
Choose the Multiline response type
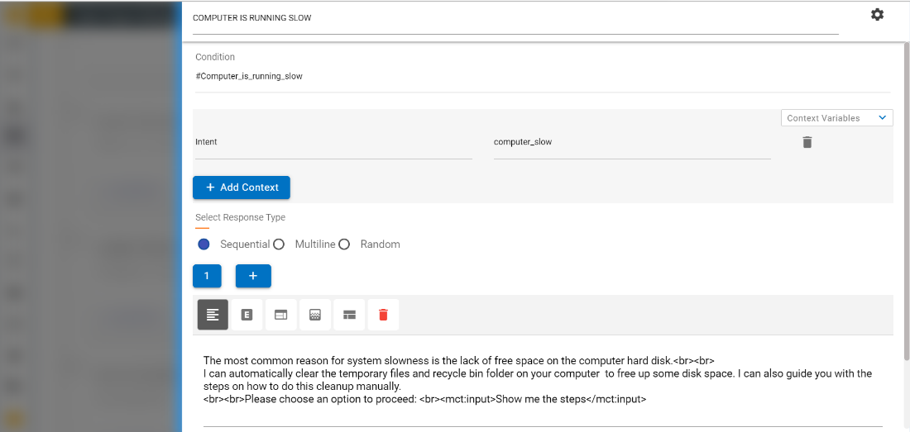point(279,244)
